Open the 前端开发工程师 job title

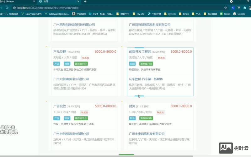coord(140,51)
